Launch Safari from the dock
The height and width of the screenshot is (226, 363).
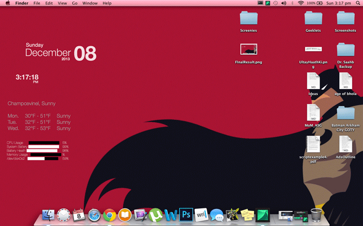(x=94, y=215)
